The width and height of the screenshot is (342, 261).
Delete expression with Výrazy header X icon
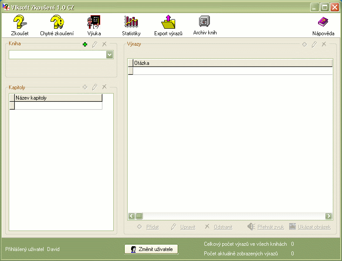coord(324,44)
